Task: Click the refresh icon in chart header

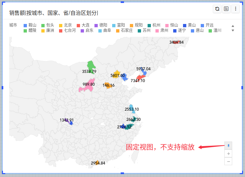Action: click(x=217, y=9)
